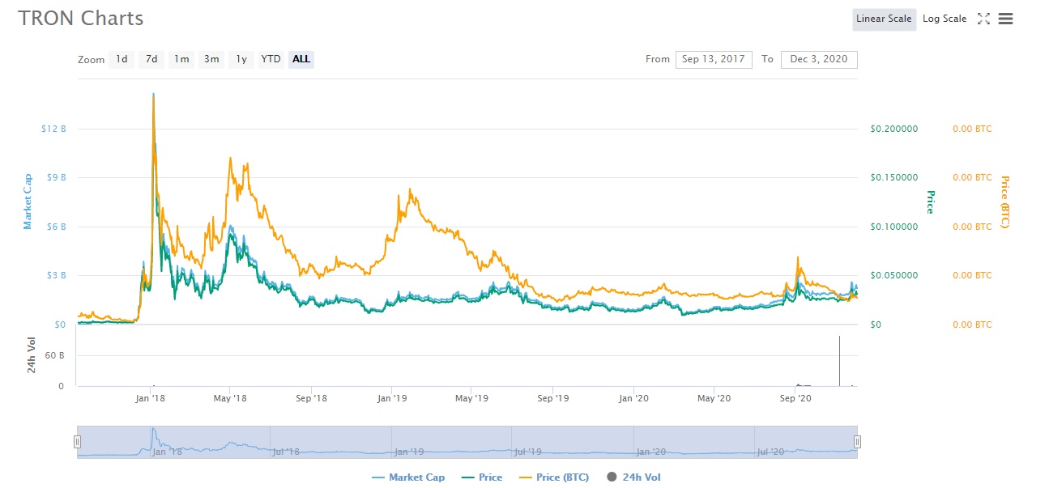Toggle Price series in legend

481,477
